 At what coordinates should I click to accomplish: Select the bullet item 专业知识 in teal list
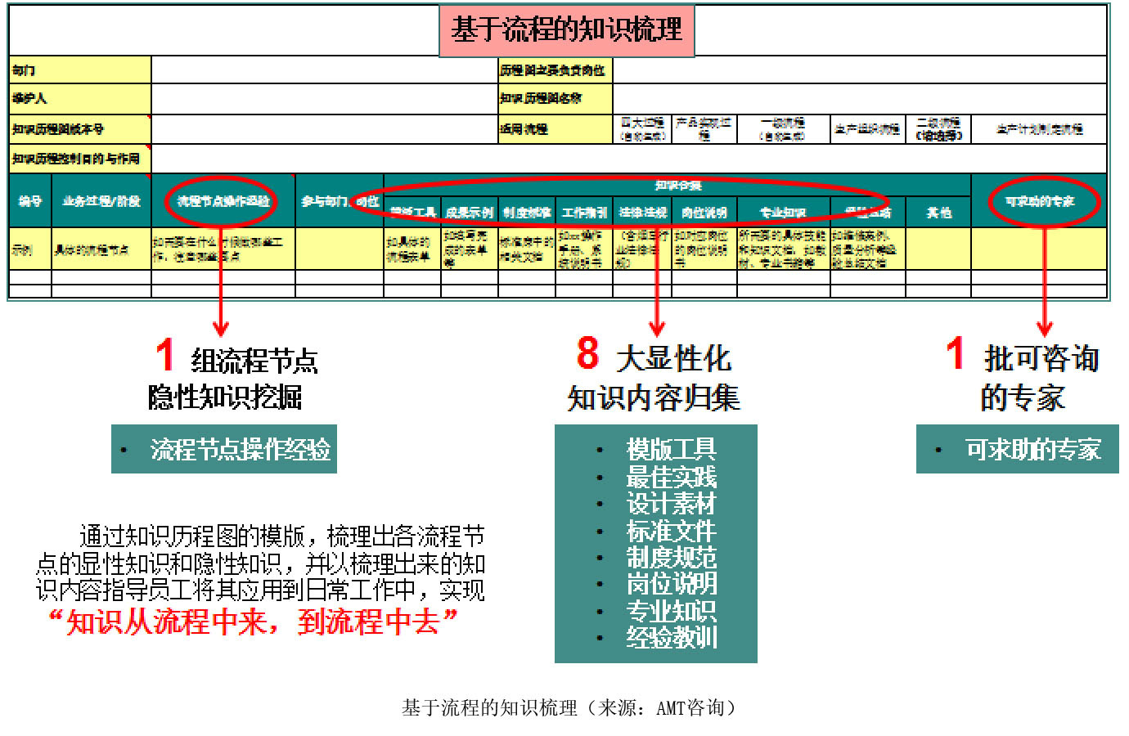671,610
